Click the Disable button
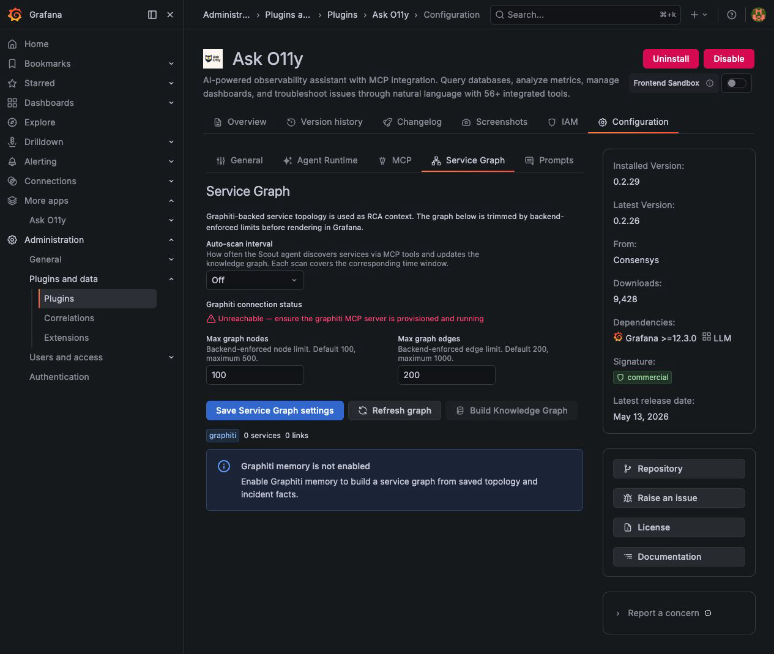This screenshot has height=654, width=774. click(x=729, y=59)
